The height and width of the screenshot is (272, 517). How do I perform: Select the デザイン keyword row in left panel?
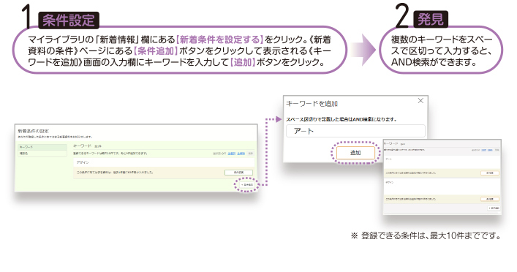pyautogui.click(x=164, y=162)
